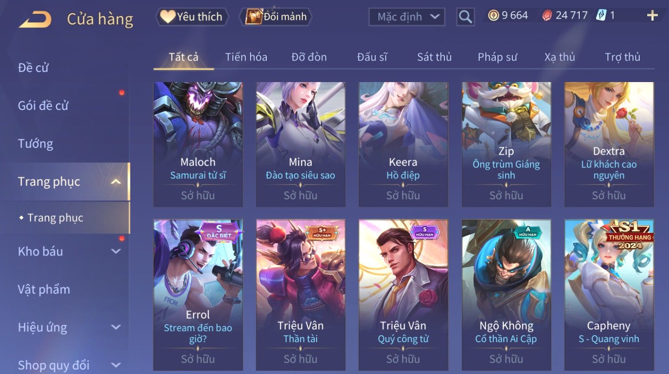This screenshot has width=669, height=374.
Task: Expand the Hiệu ứng sidebar section
Action: pyautogui.click(x=115, y=327)
